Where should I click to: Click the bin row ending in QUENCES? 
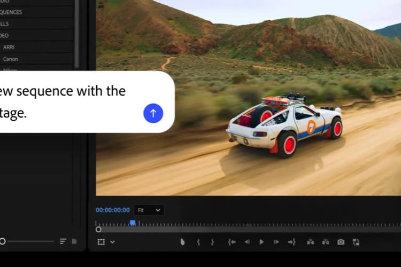pos(36,12)
